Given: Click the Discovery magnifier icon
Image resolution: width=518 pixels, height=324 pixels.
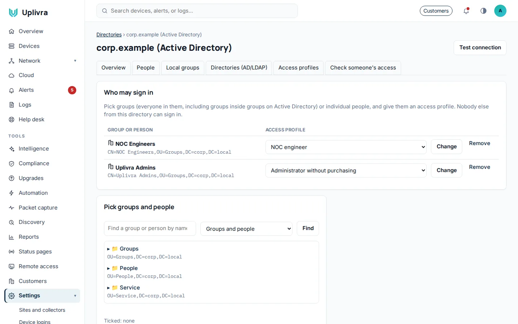Looking at the screenshot, I should (12, 222).
